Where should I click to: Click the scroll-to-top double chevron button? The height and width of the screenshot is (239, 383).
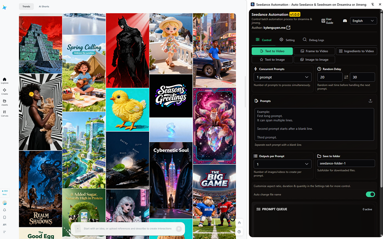(x=239, y=223)
